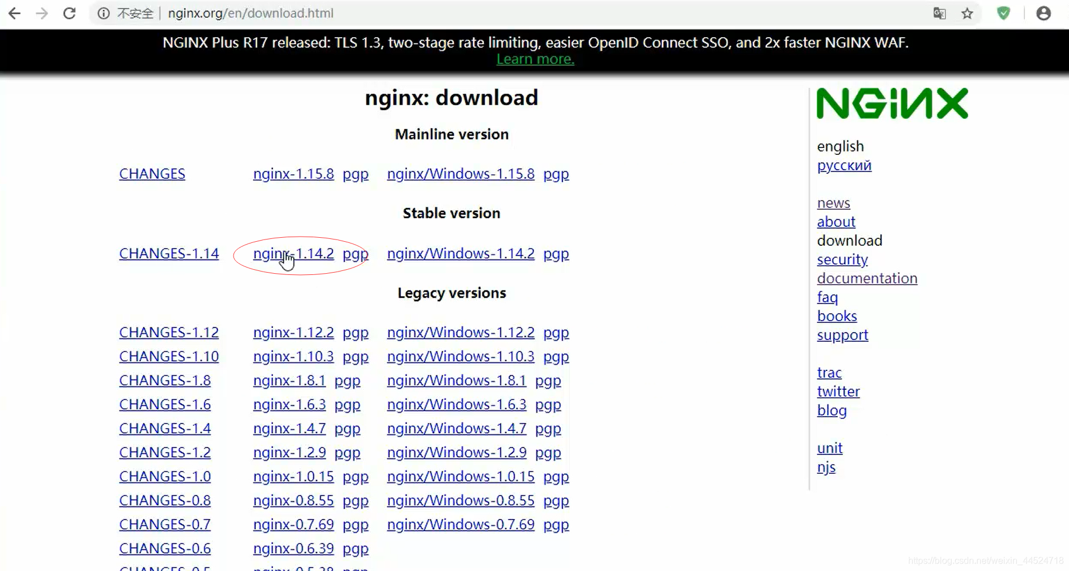The height and width of the screenshot is (571, 1069).
Task: Download nginx-1.15.8 source
Action: [x=294, y=174]
